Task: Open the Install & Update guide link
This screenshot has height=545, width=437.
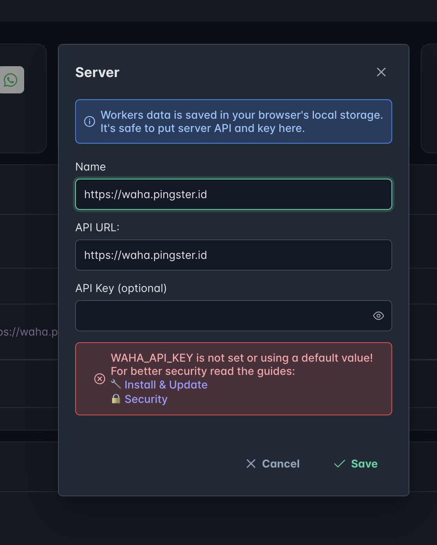Action: click(x=166, y=385)
